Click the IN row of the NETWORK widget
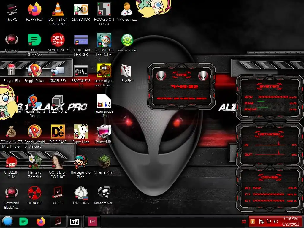 click(x=270, y=145)
